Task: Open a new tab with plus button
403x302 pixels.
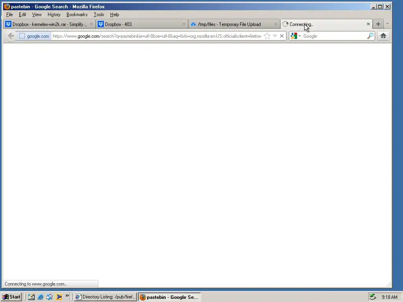Action: click(x=378, y=24)
